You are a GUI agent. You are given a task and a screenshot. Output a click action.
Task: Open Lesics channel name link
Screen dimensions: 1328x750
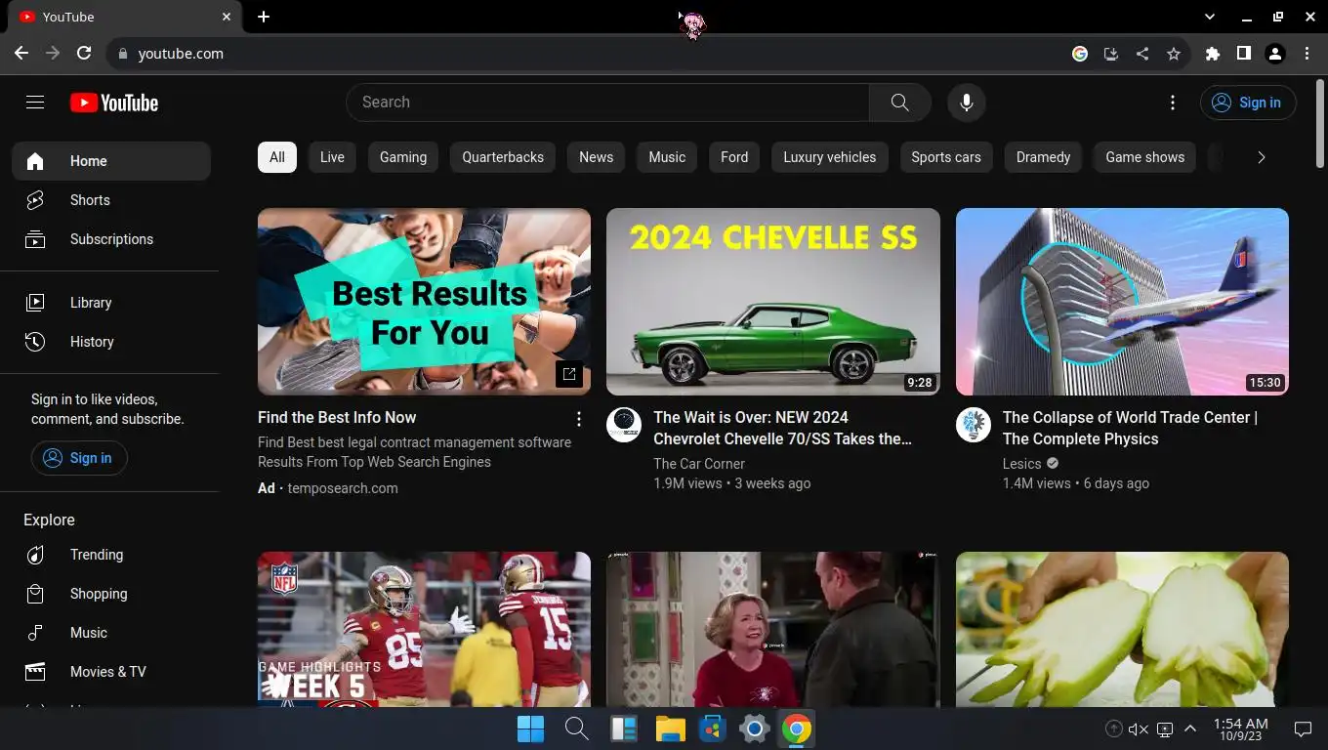click(x=1021, y=464)
